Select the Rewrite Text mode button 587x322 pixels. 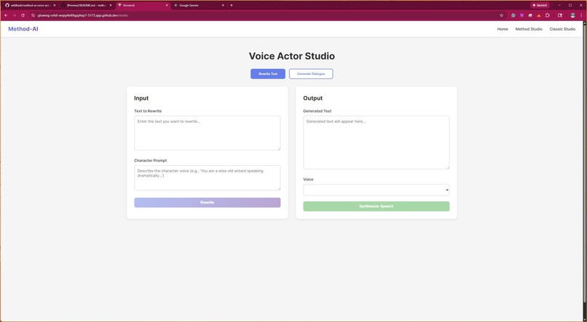point(268,73)
